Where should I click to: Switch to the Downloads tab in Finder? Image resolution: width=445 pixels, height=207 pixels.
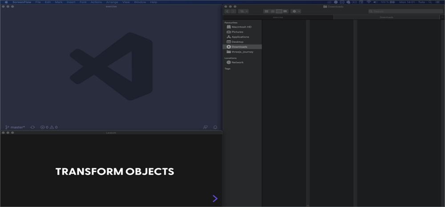pyautogui.click(x=387, y=17)
